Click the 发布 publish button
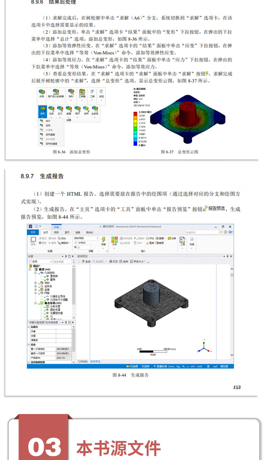This screenshot has height=460, width=267. click(124, 261)
